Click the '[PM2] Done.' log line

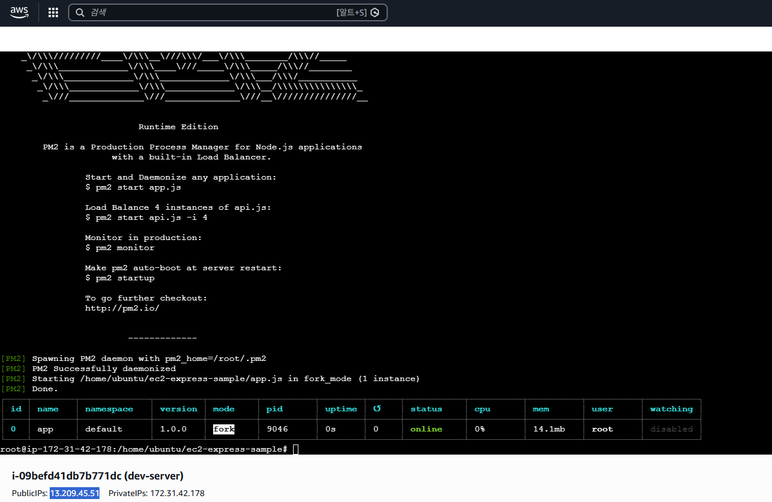click(30, 389)
